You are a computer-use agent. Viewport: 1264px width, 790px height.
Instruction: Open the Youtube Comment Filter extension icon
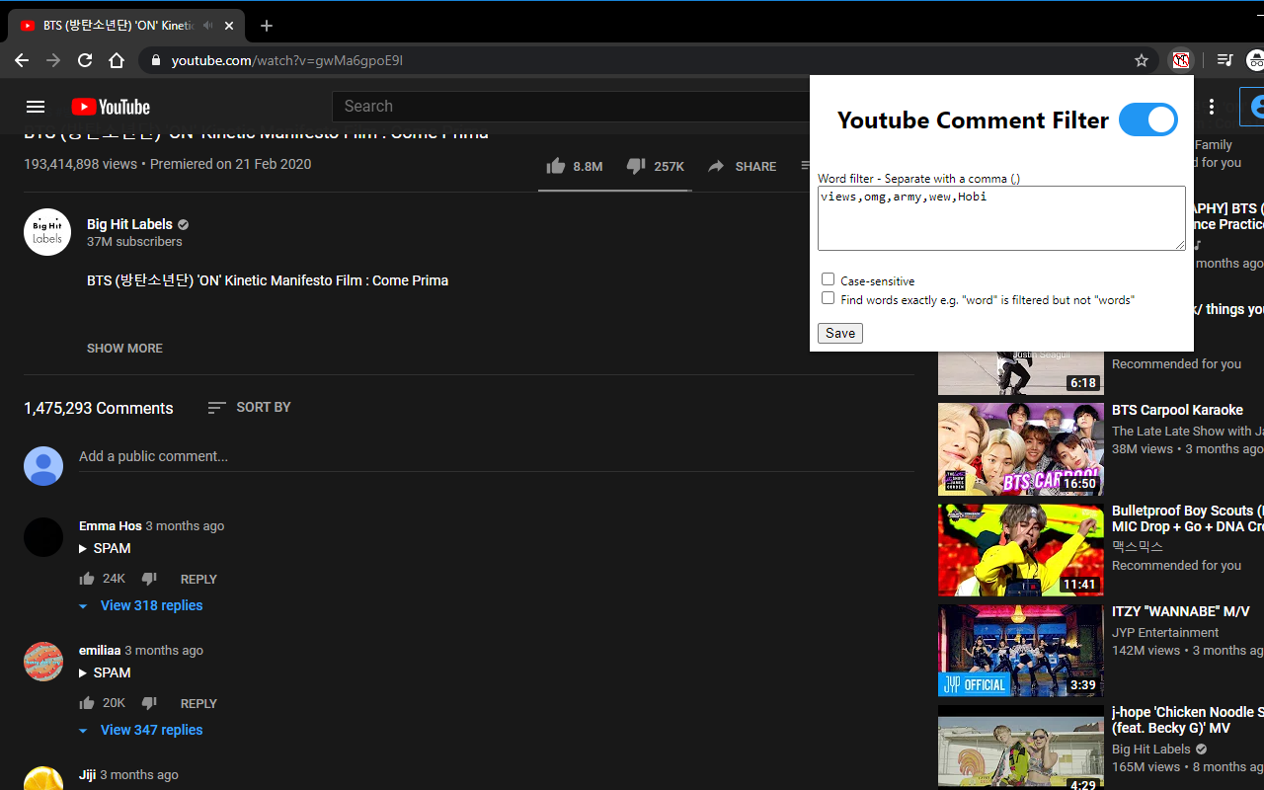tap(1181, 60)
